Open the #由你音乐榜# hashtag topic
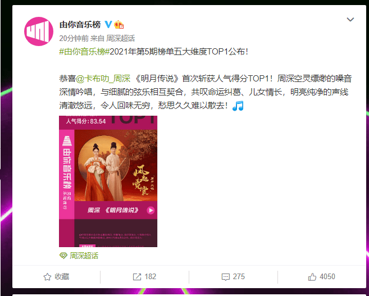Image resolution: width=369 pixels, height=296 pixels. click(84, 52)
